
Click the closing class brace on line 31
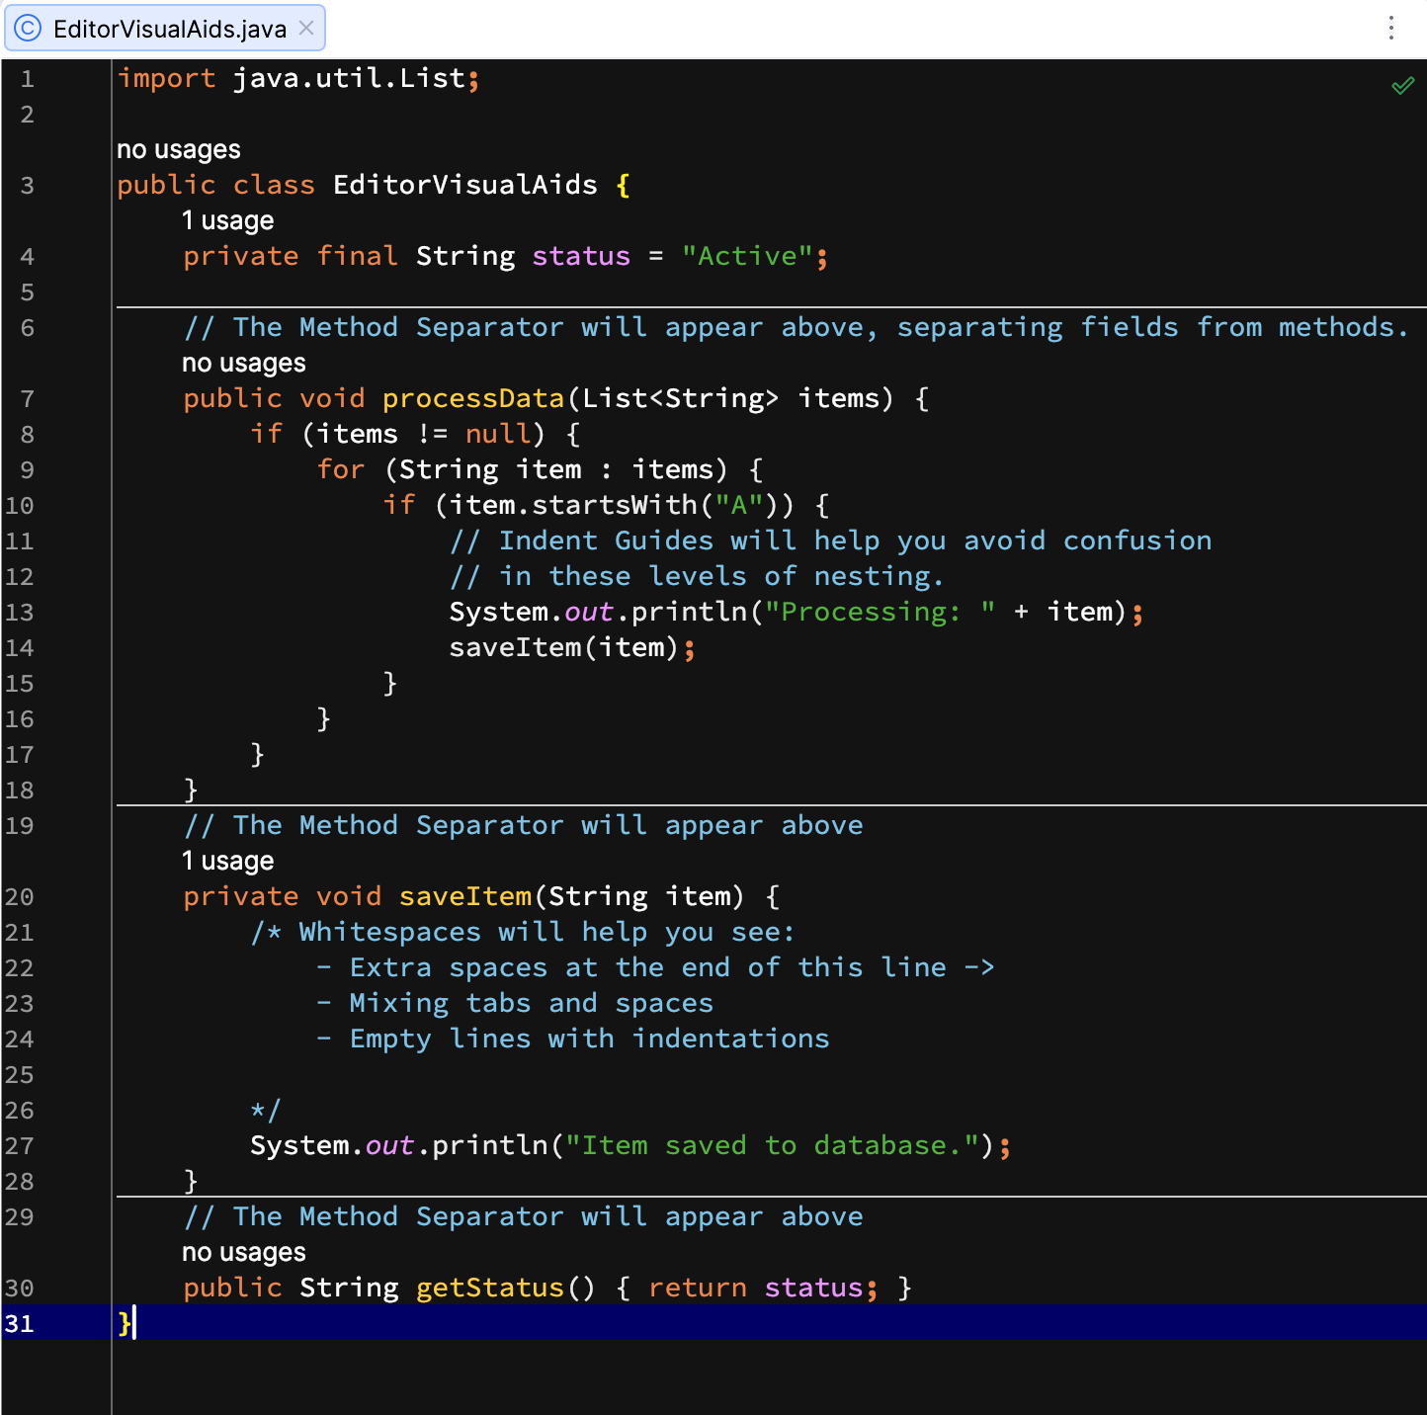coord(125,1323)
